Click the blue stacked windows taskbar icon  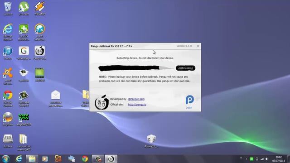[72, 159]
